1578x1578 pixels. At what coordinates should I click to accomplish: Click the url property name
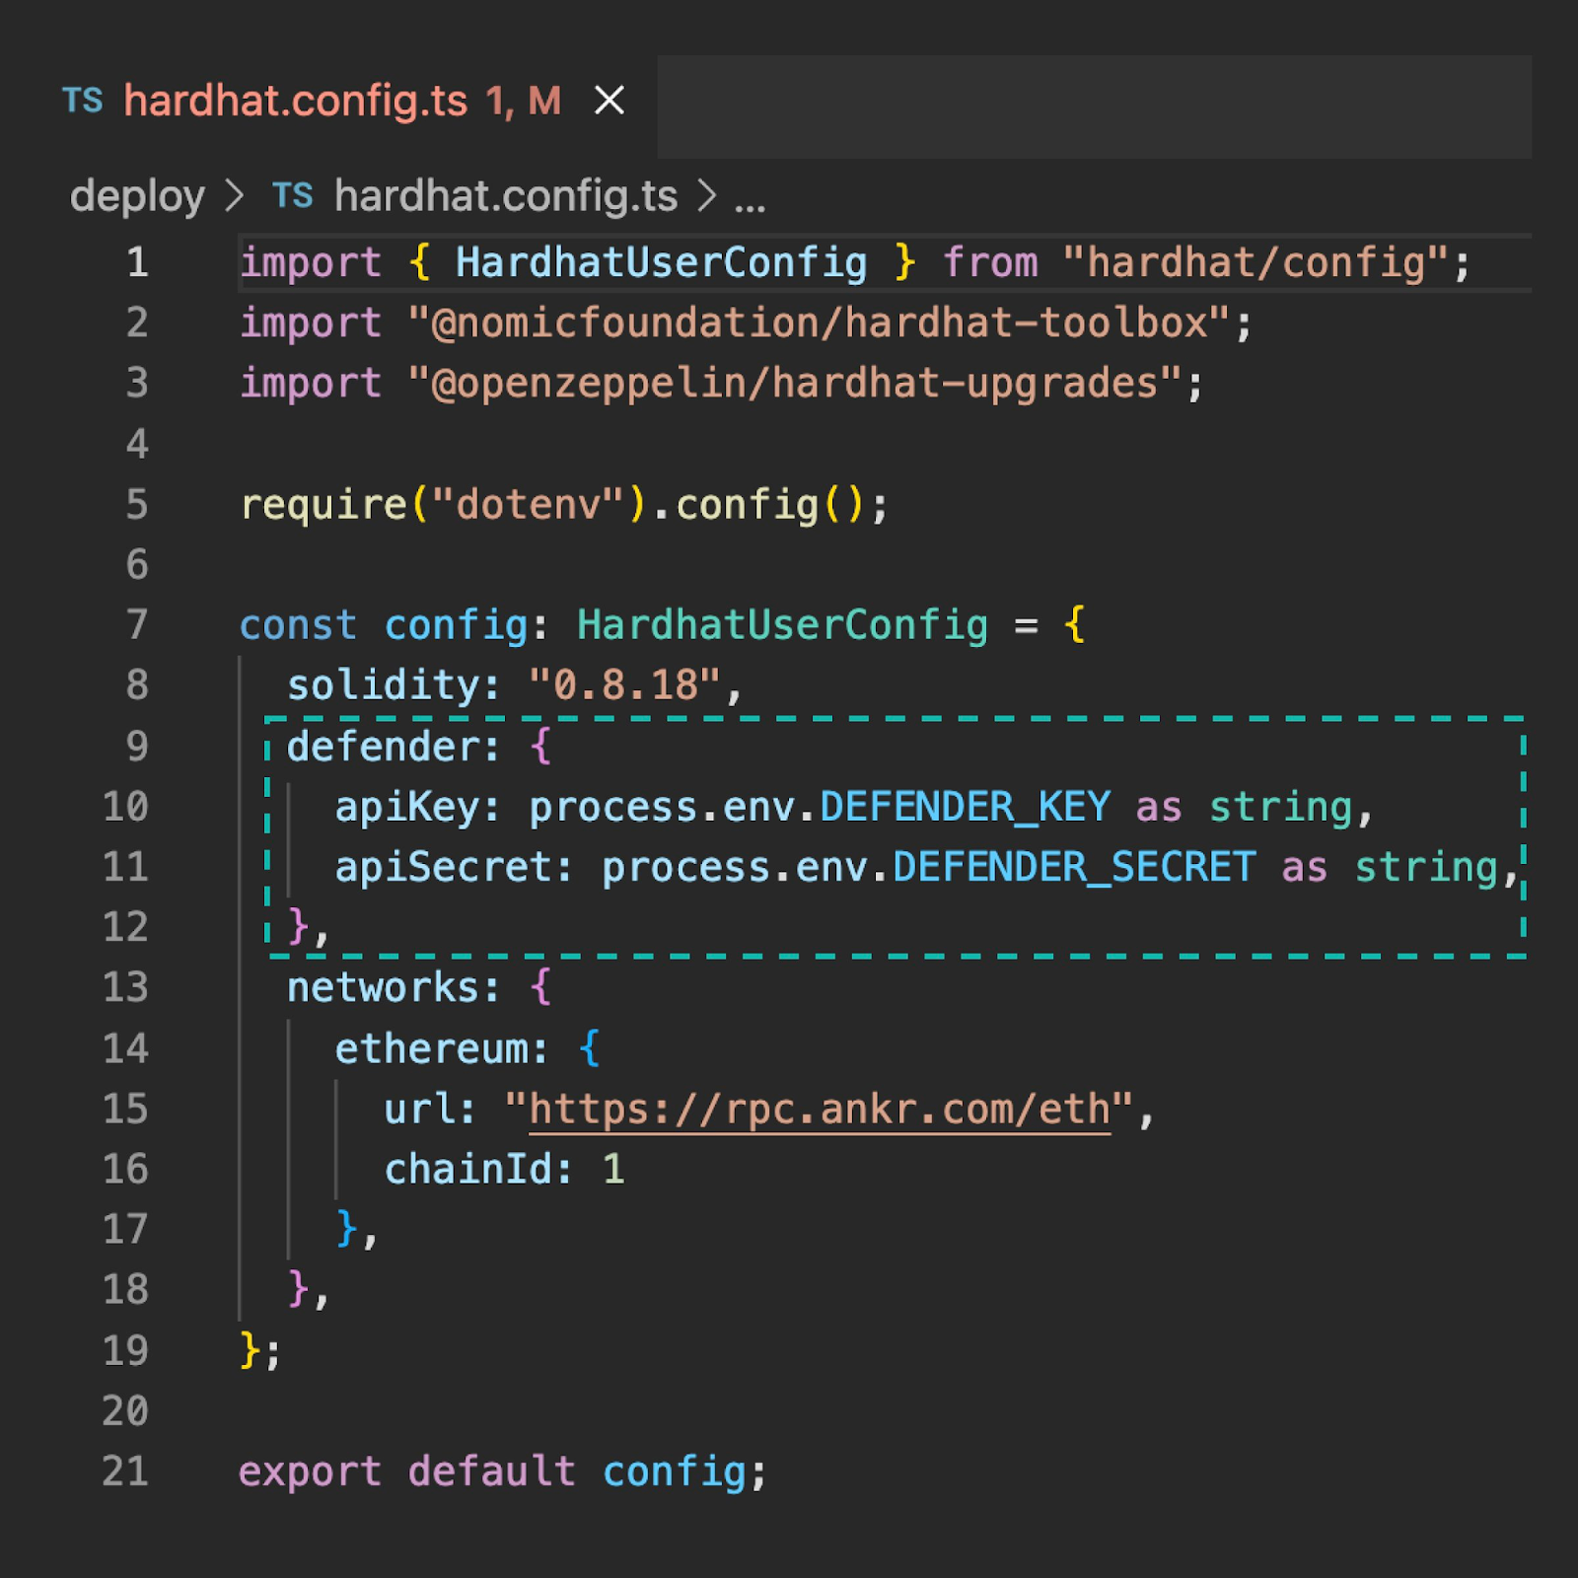pos(419,1110)
